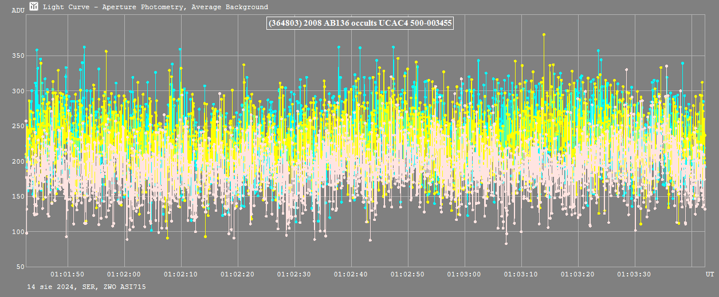Click the 300 value on the Y axis
719x297 pixels.
point(18,91)
